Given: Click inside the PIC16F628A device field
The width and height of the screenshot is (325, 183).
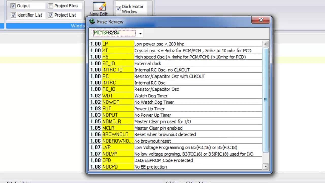Looking at the screenshot, I should (x=115, y=33).
